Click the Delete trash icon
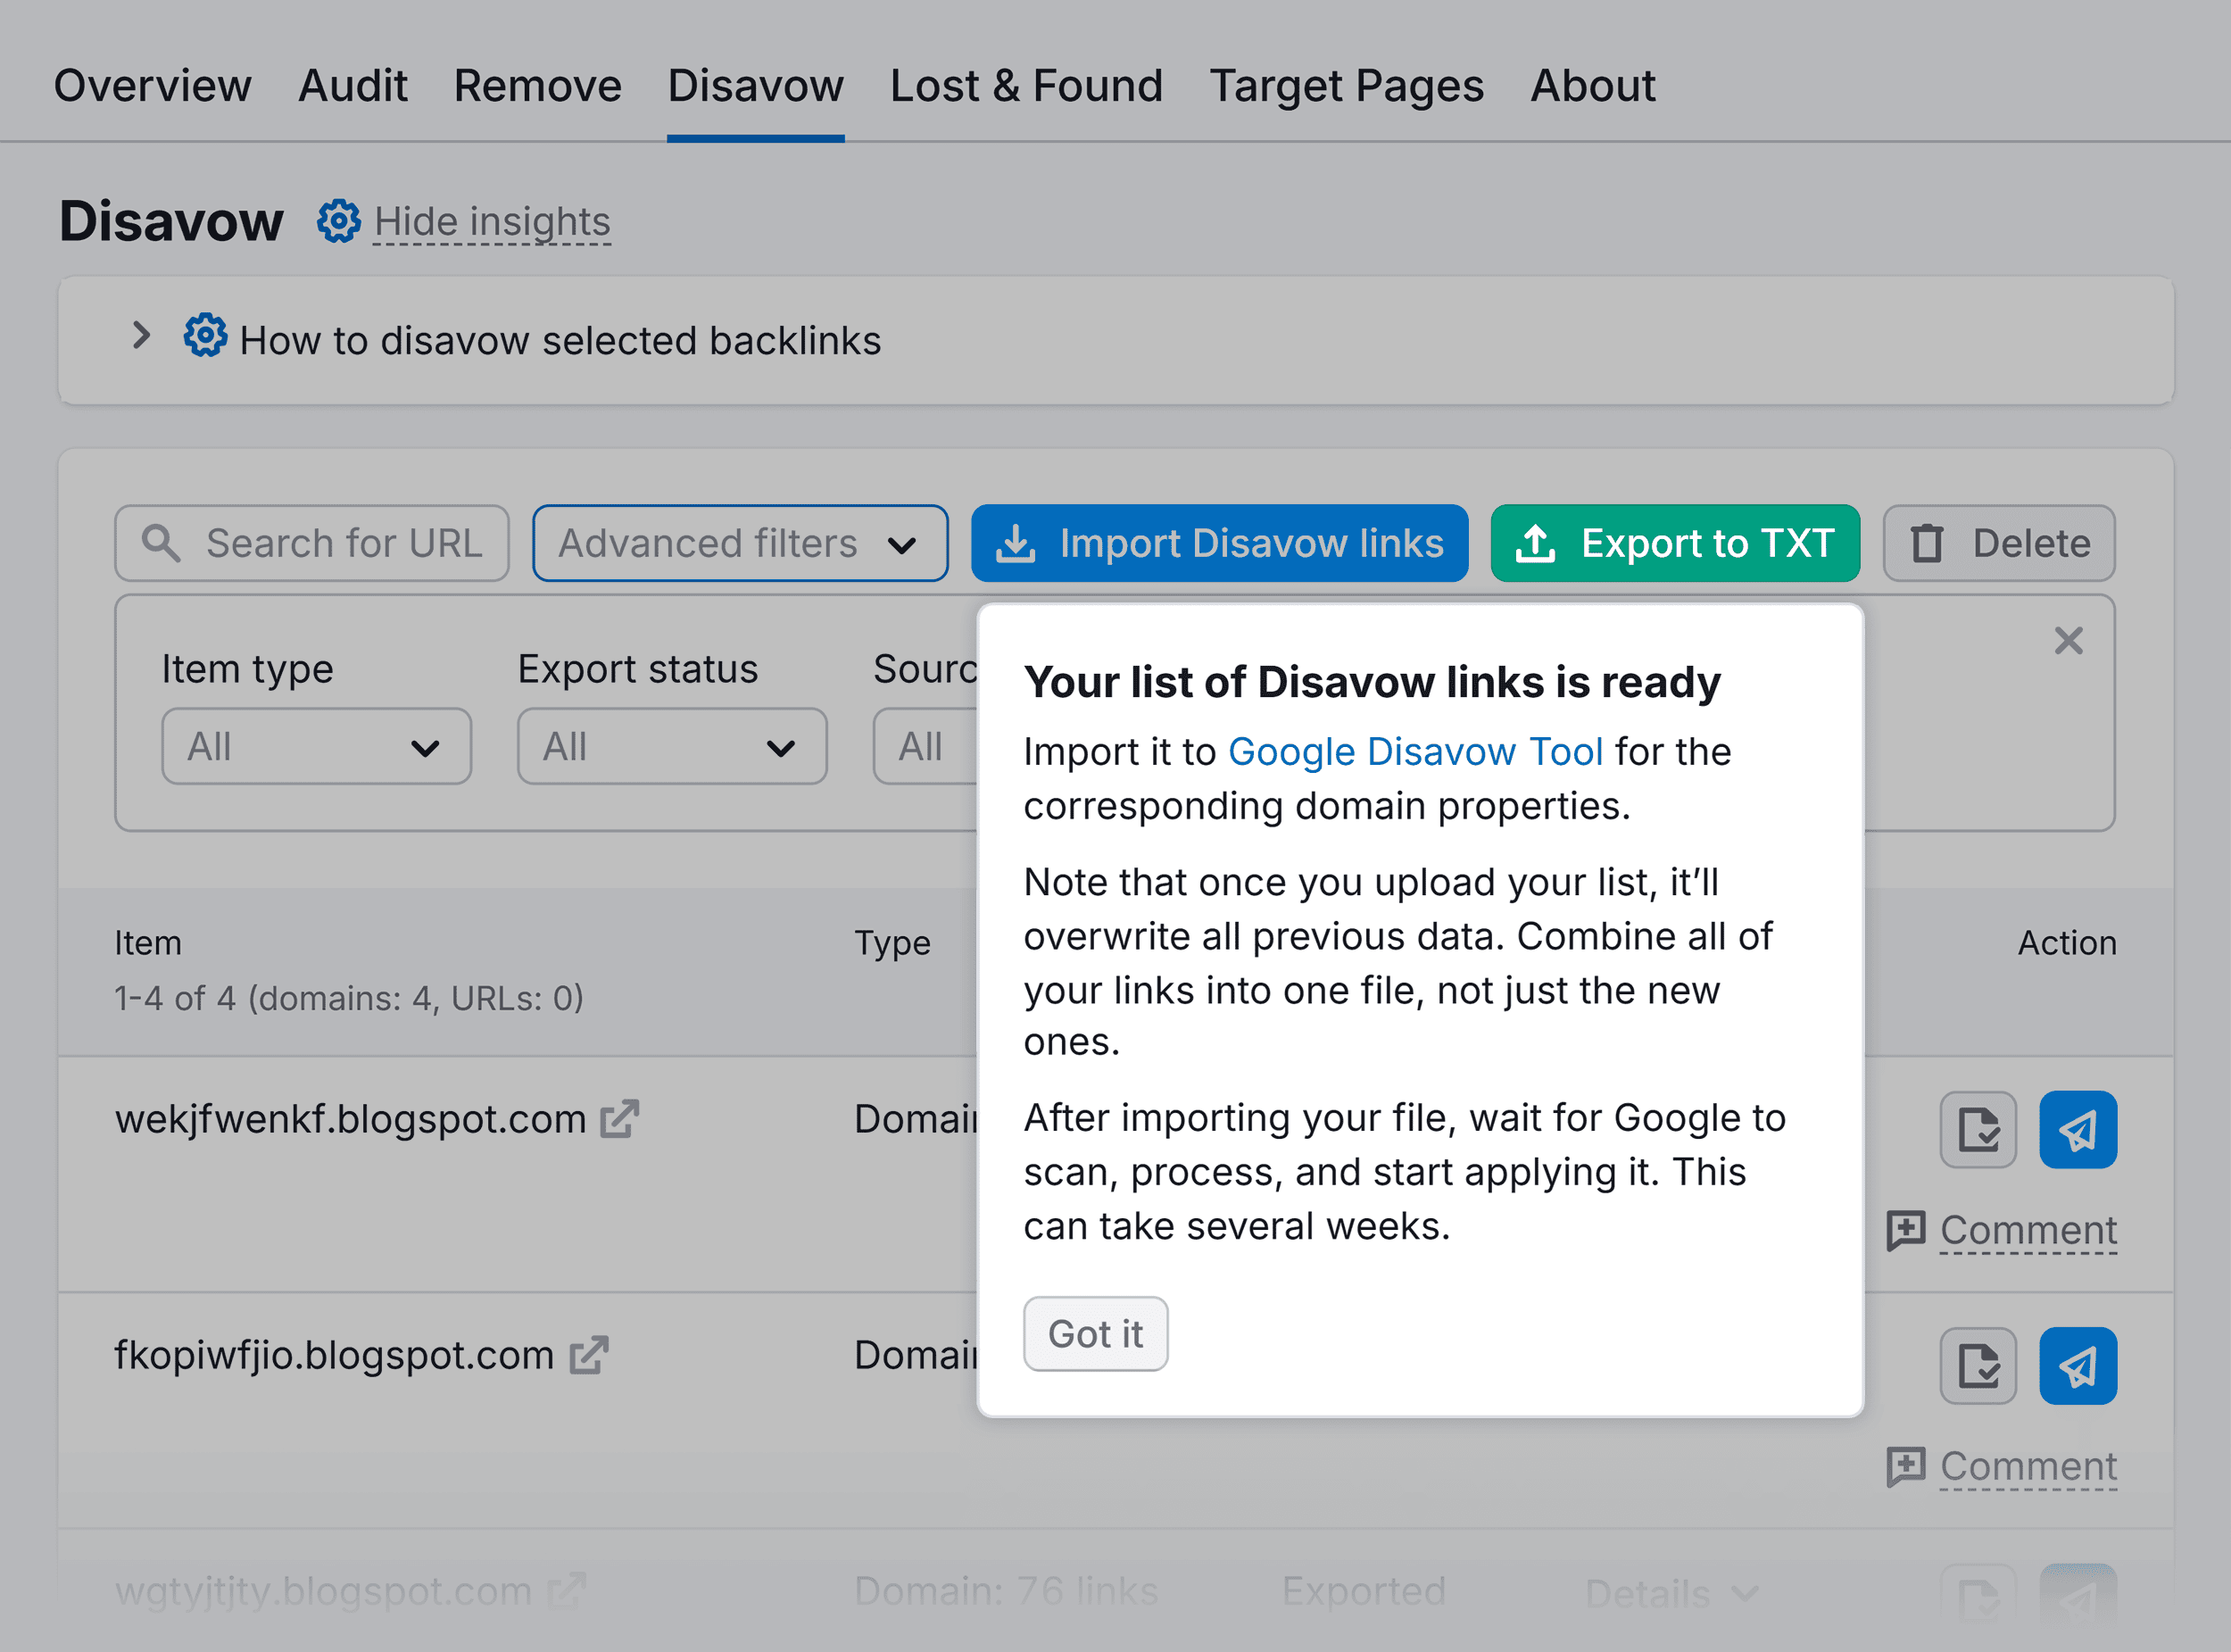The width and height of the screenshot is (2231, 1652). click(x=1925, y=543)
